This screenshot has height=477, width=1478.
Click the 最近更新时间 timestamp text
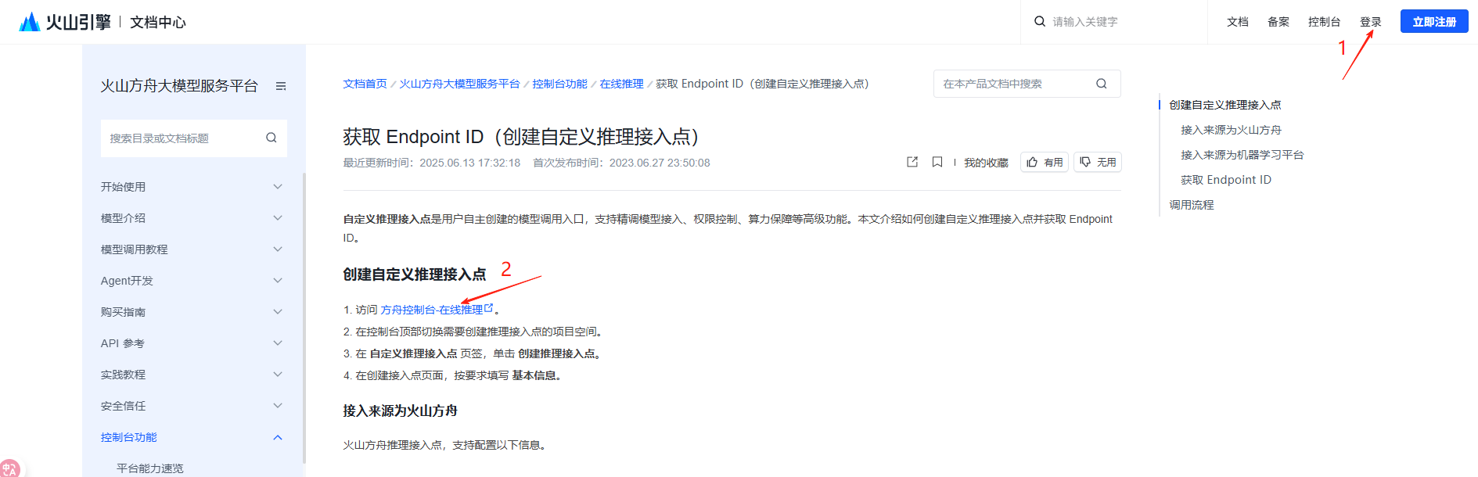pyautogui.click(x=431, y=163)
